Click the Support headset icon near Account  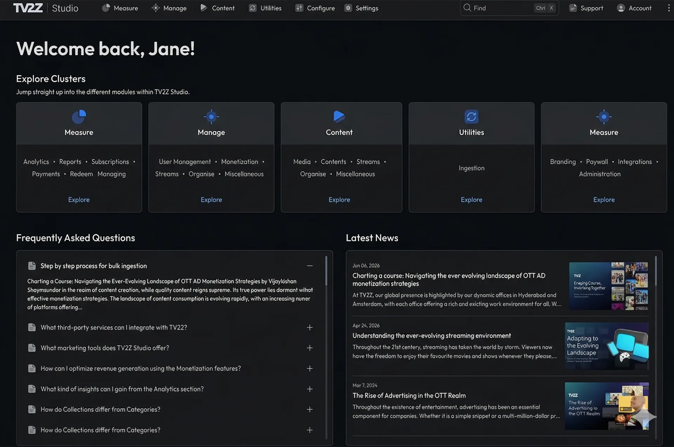[x=573, y=7]
